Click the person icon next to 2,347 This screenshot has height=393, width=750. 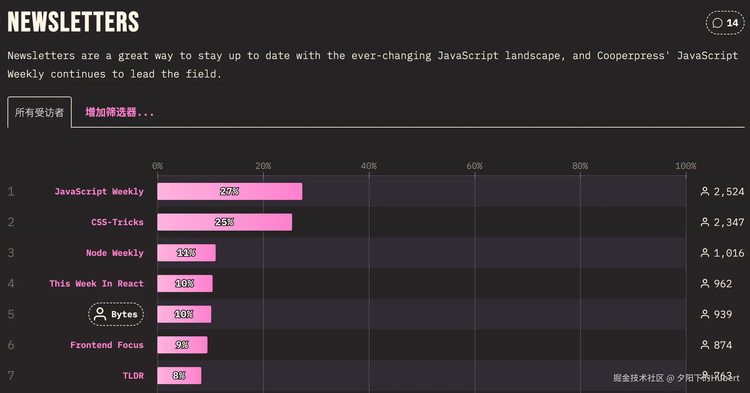(x=705, y=222)
